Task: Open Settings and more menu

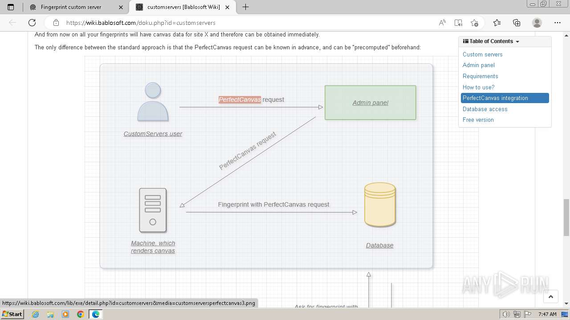Action: click(x=558, y=23)
